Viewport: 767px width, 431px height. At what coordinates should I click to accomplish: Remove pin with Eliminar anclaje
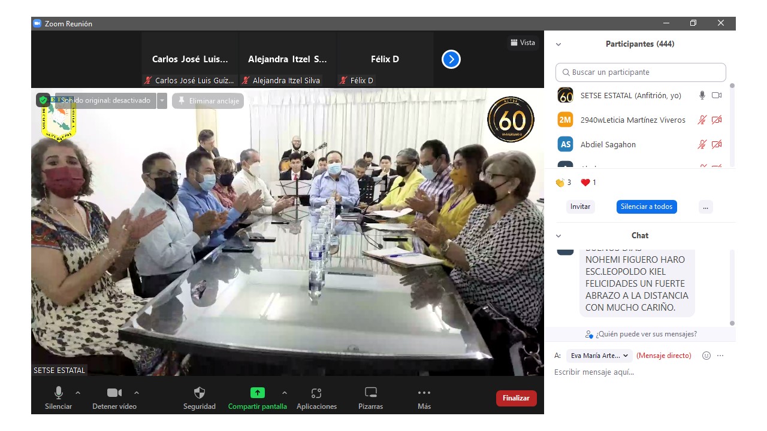(x=208, y=101)
